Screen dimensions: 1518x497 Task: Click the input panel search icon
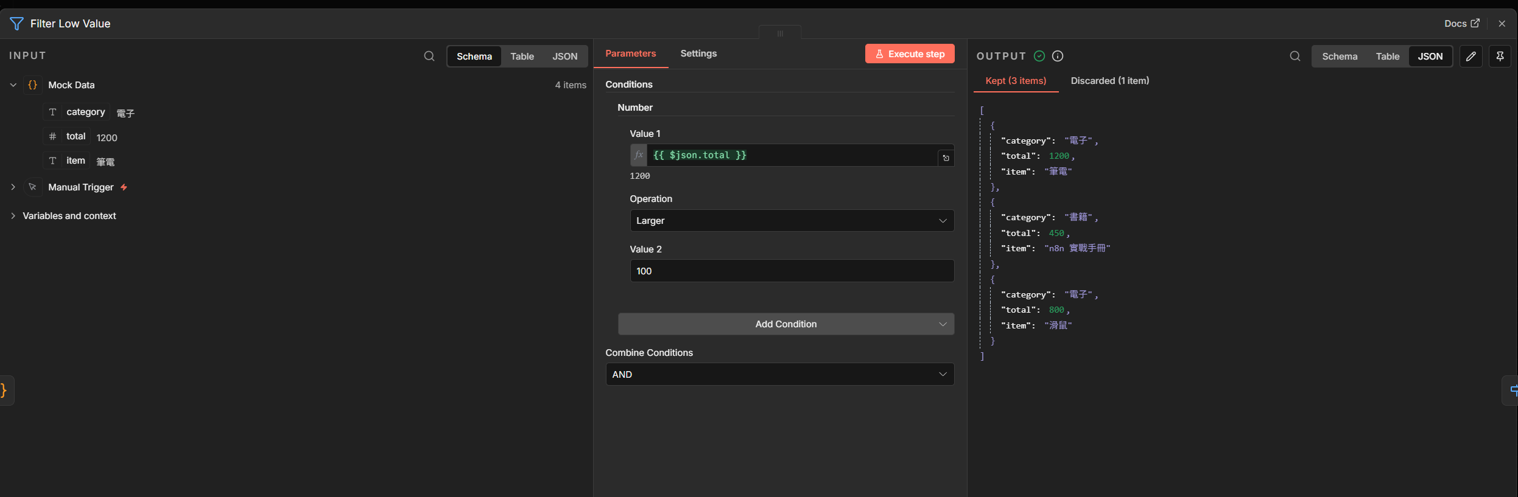[429, 56]
